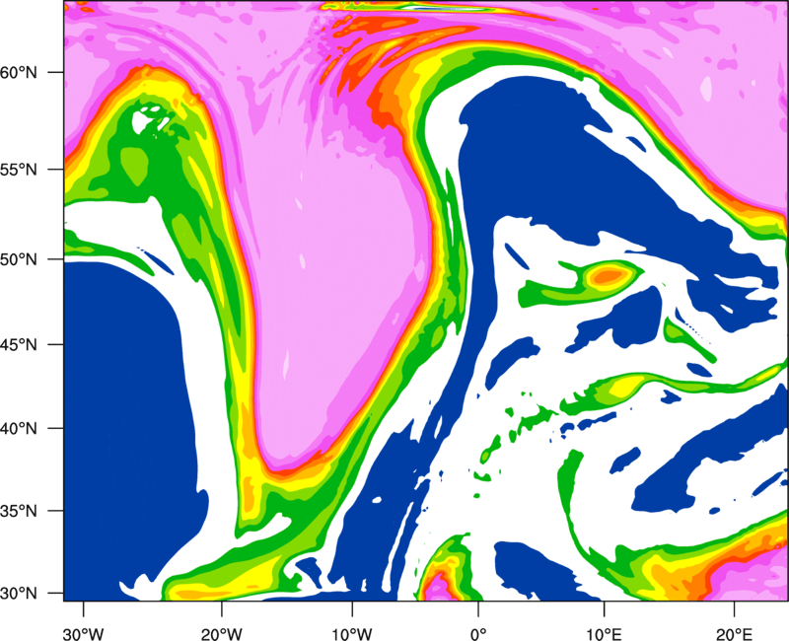Click the 10°W longitude label
Screen dimensions: 789x641
[x=352, y=634]
